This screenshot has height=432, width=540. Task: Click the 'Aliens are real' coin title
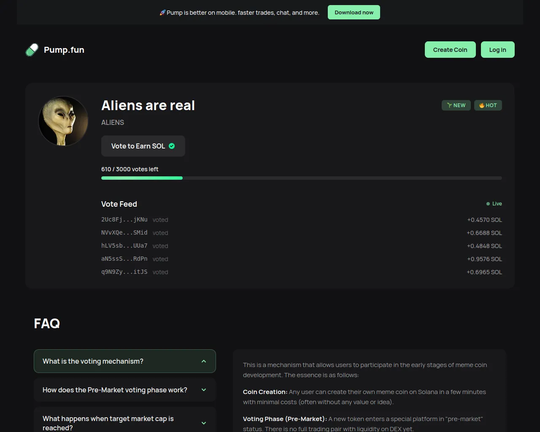point(148,105)
